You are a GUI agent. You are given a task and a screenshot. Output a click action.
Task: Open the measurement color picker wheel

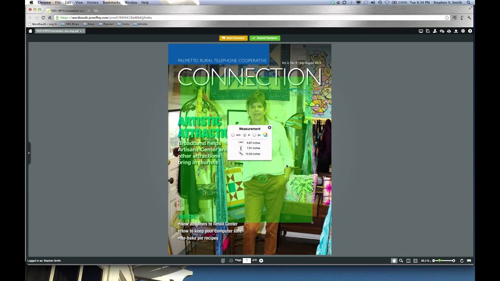coord(265,135)
